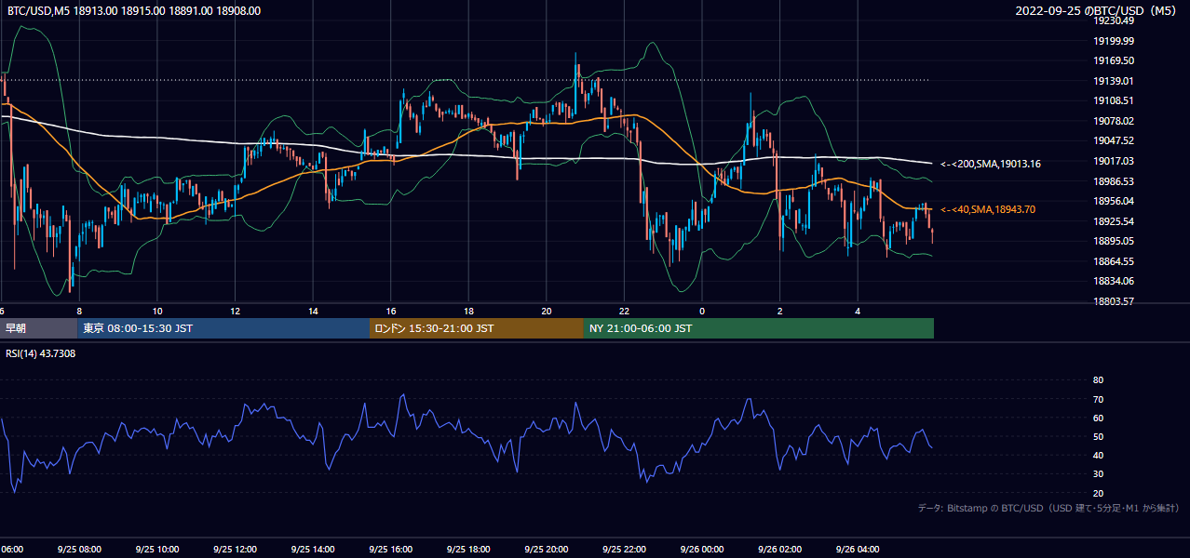
Task: Click hour tick 14 under price chart
Action: [x=313, y=311]
